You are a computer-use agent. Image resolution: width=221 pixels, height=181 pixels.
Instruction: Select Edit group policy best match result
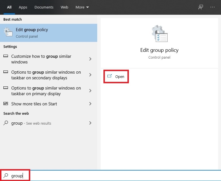[x=49, y=33]
